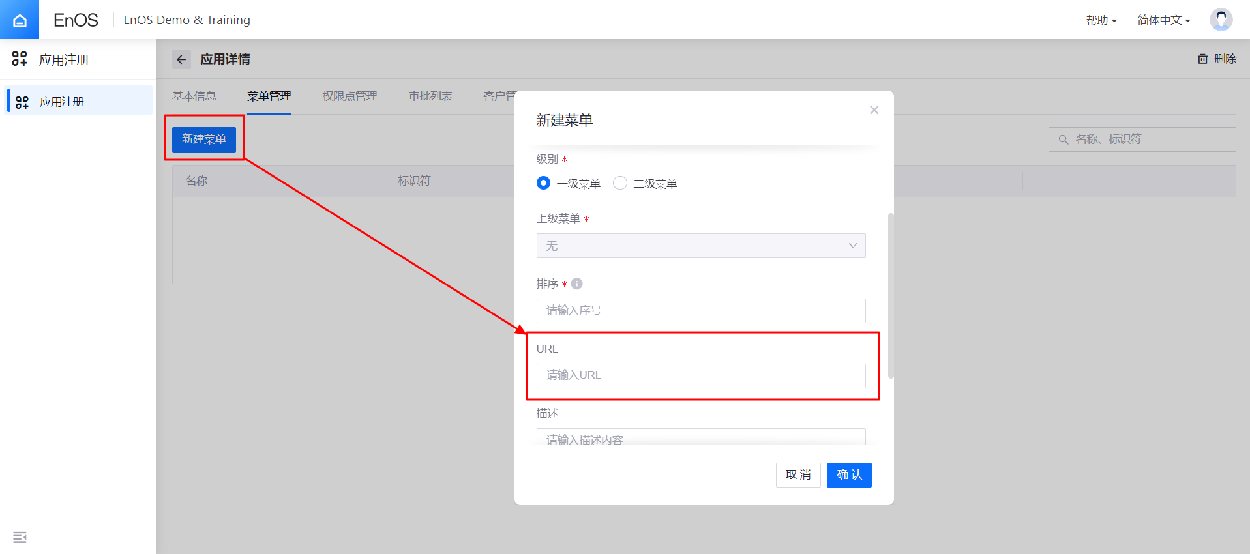Click the search magnifier icon
Screen dimensions: 1250x554
pyautogui.click(x=1063, y=139)
